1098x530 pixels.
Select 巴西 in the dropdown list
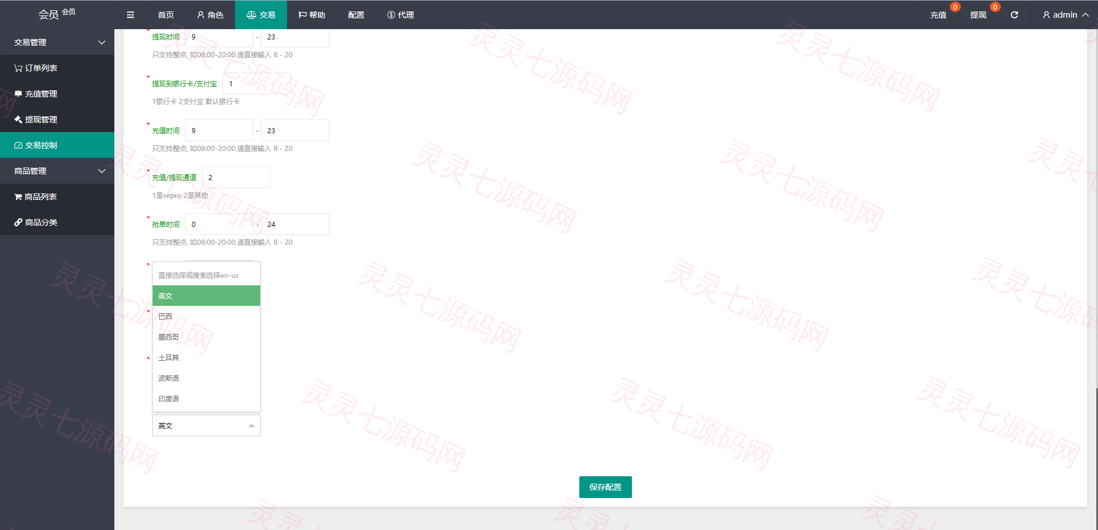click(206, 316)
